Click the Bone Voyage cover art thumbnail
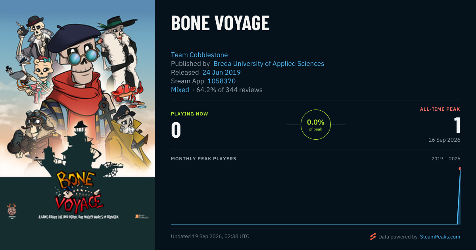Image resolution: width=476 pixels, height=250 pixels. pos(77,125)
